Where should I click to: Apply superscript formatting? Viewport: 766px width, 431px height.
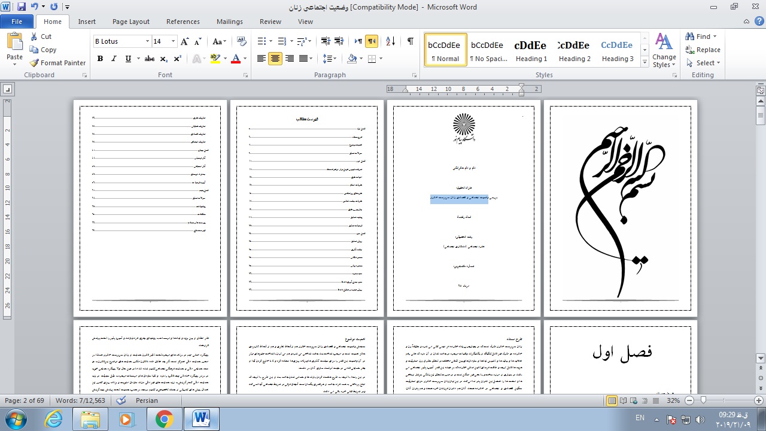[178, 59]
